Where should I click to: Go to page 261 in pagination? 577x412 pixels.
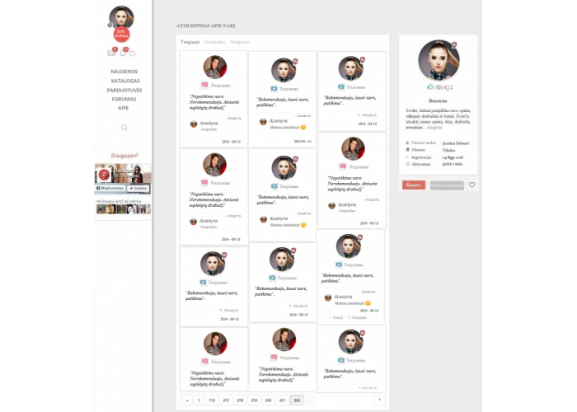pos(282,400)
